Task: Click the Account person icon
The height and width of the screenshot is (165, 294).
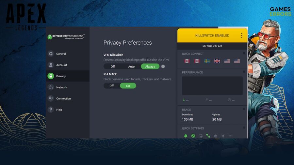Action: click(51, 65)
